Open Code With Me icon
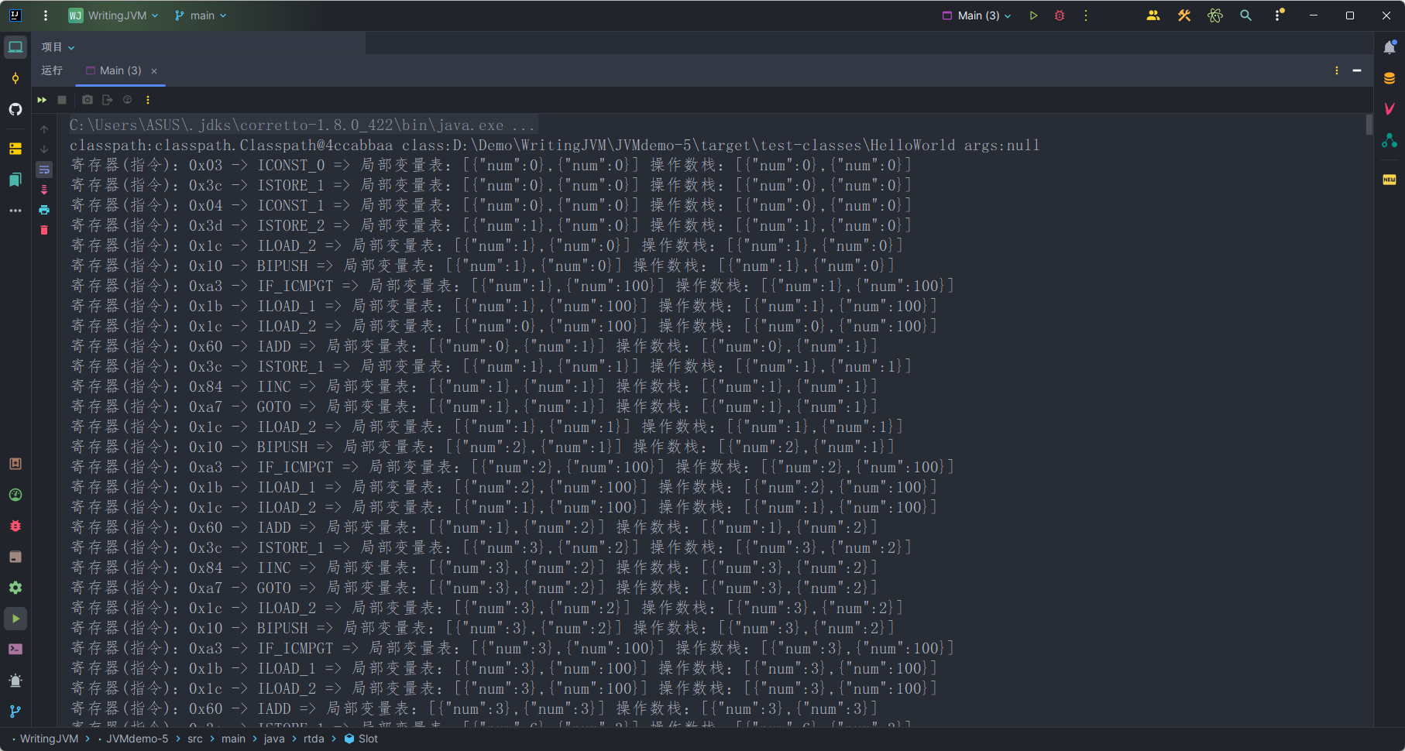Image resolution: width=1405 pixels, height=751 pixels. click(1153, 15)
